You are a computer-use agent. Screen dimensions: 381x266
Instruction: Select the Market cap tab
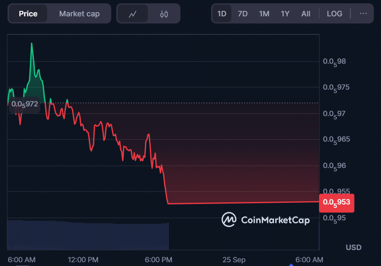click(x=79, y=14)
